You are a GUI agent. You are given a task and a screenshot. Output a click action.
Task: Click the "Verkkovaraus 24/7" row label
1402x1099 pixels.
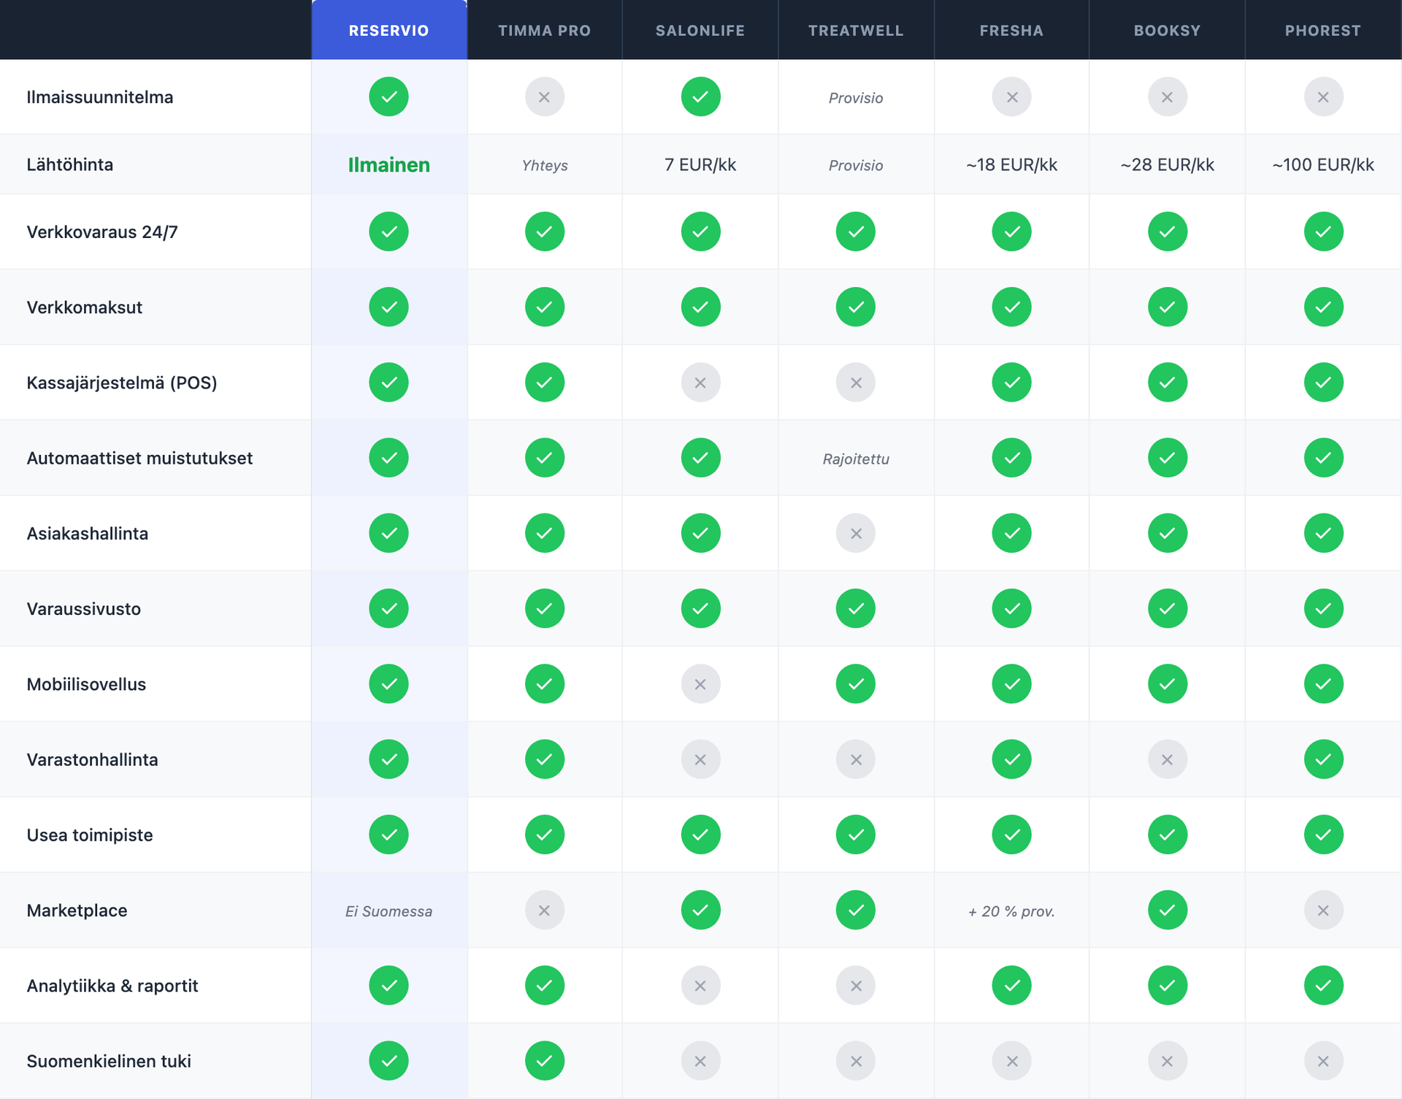coord(102,232)
